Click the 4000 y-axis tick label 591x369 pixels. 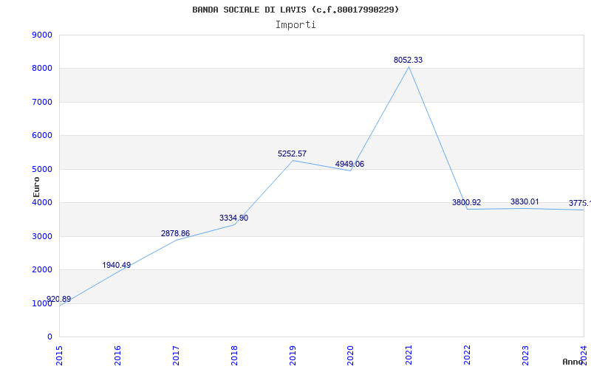click(42, 202)
